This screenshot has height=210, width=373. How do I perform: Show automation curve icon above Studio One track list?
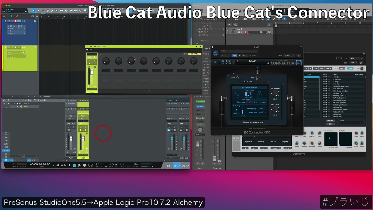click(16, 16)
